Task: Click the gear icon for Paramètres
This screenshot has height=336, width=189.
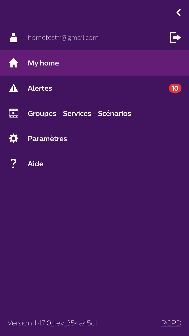Action: tap(14, 139)
